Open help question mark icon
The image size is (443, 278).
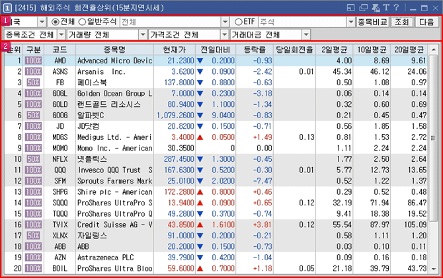396,7
